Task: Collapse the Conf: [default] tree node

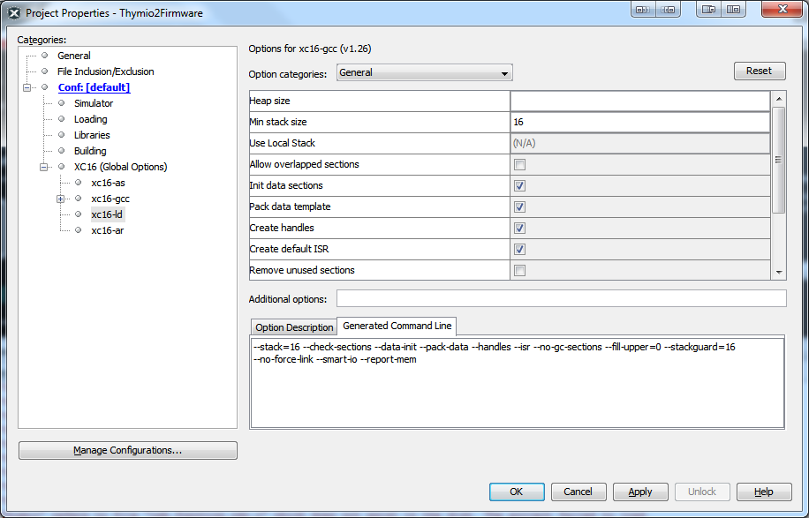Action: pyautogui.click(x=26, y=87)
